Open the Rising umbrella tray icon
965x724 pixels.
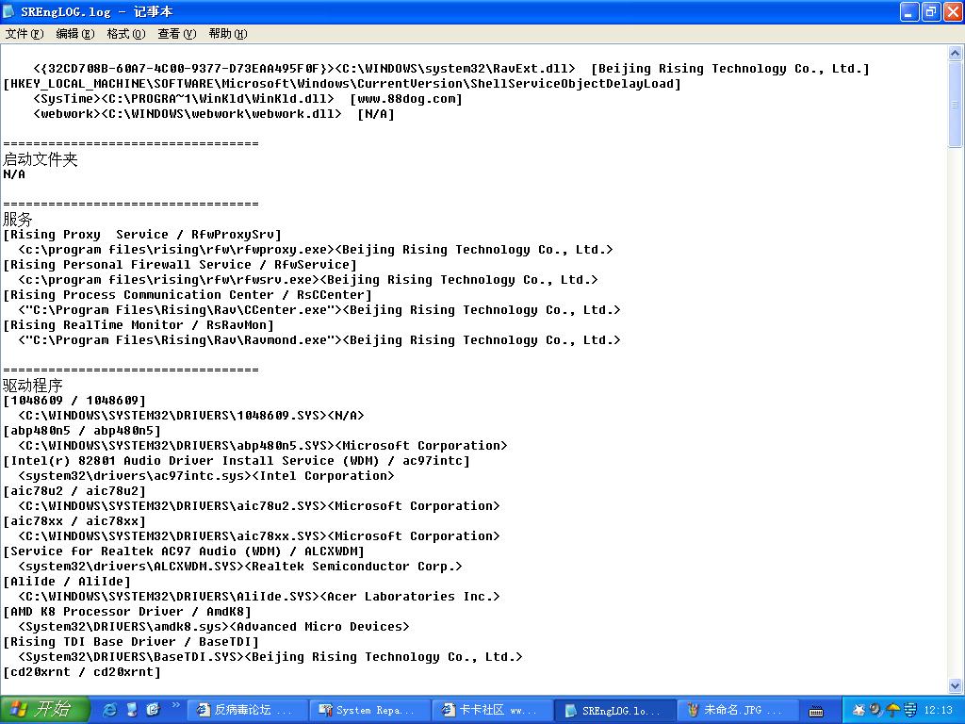(x=892, y=710)
